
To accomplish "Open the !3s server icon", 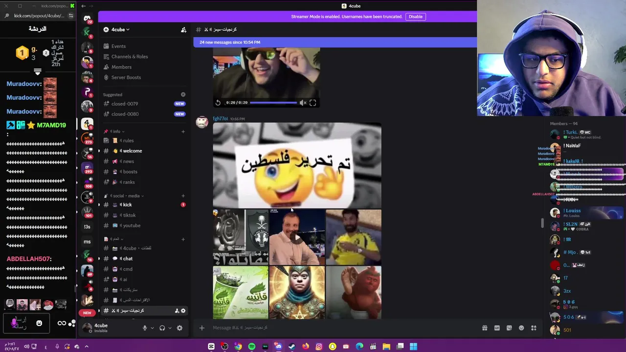I will 87,227.
